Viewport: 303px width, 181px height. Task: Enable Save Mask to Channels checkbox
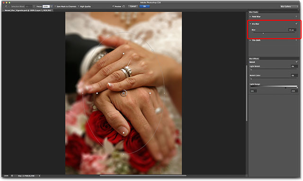[x=55, y=6]
